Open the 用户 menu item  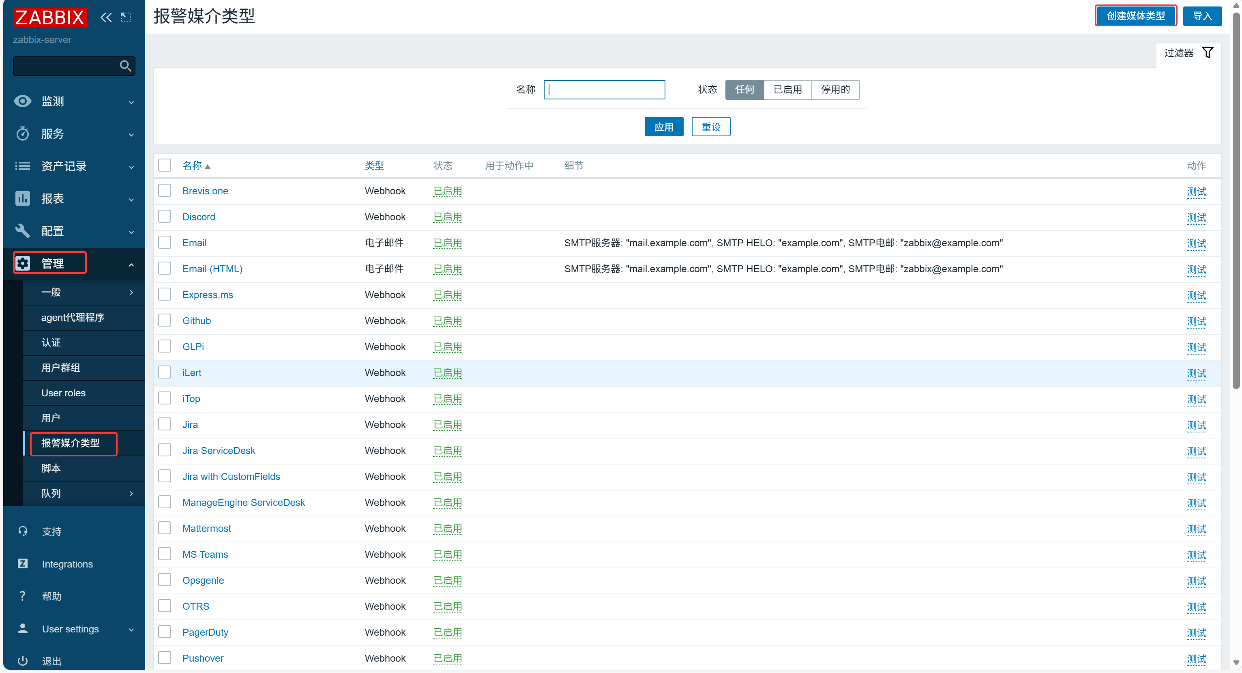84,418
